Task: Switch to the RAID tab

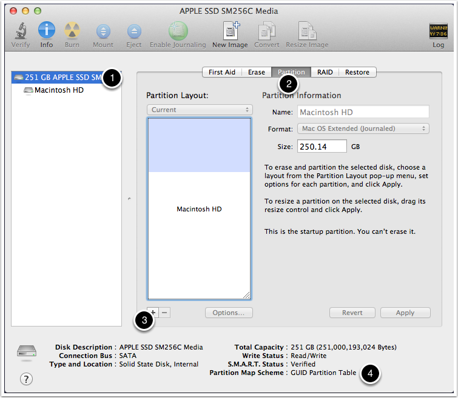Action: 325,72
